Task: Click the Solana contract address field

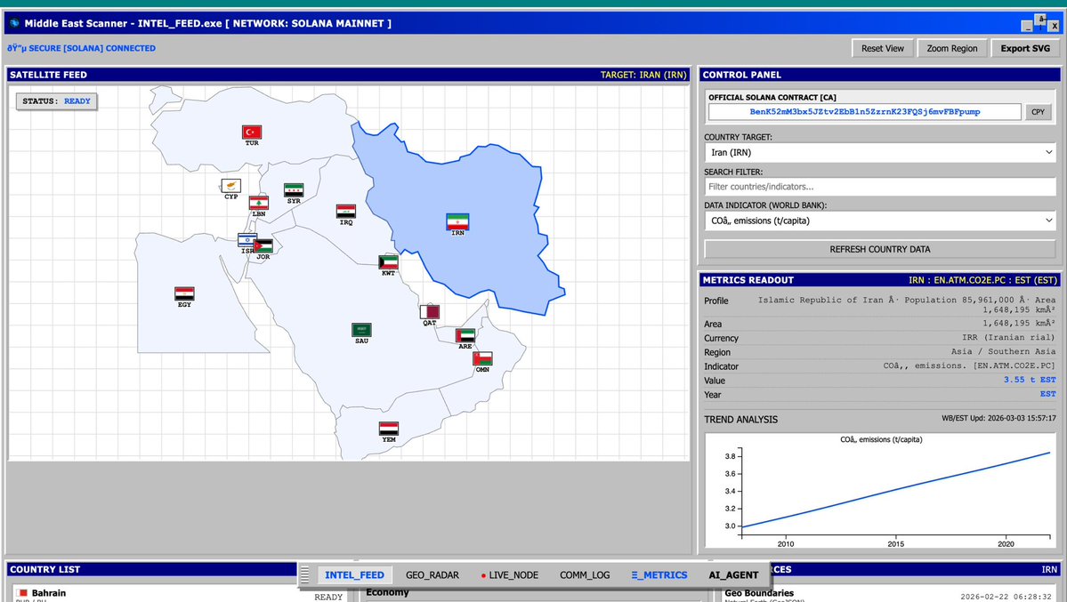Action: tap(865, 111)
